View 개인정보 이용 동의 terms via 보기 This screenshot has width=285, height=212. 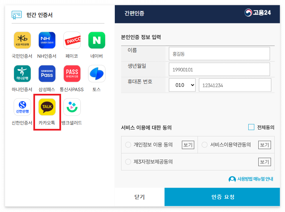click(x=188, y=145)
